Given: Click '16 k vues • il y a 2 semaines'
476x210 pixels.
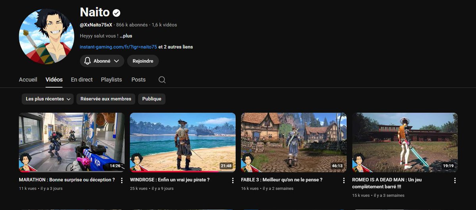Looking at the screenshot, I should (x=267, y=189).
